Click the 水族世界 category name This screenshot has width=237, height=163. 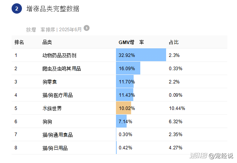(52, 108)
